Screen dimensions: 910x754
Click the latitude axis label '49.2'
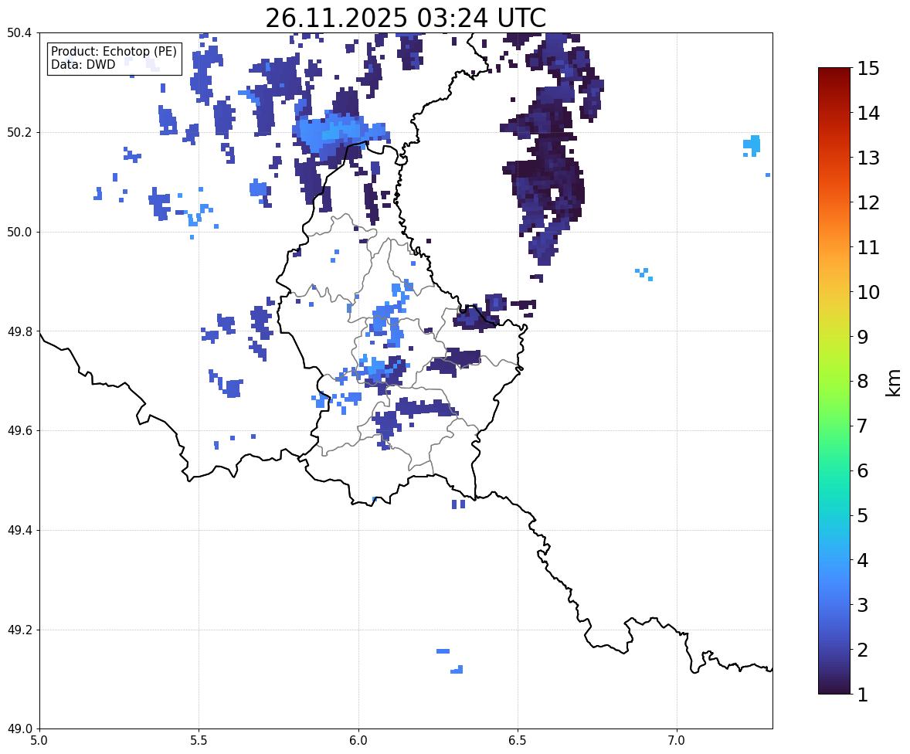[19, 630]
